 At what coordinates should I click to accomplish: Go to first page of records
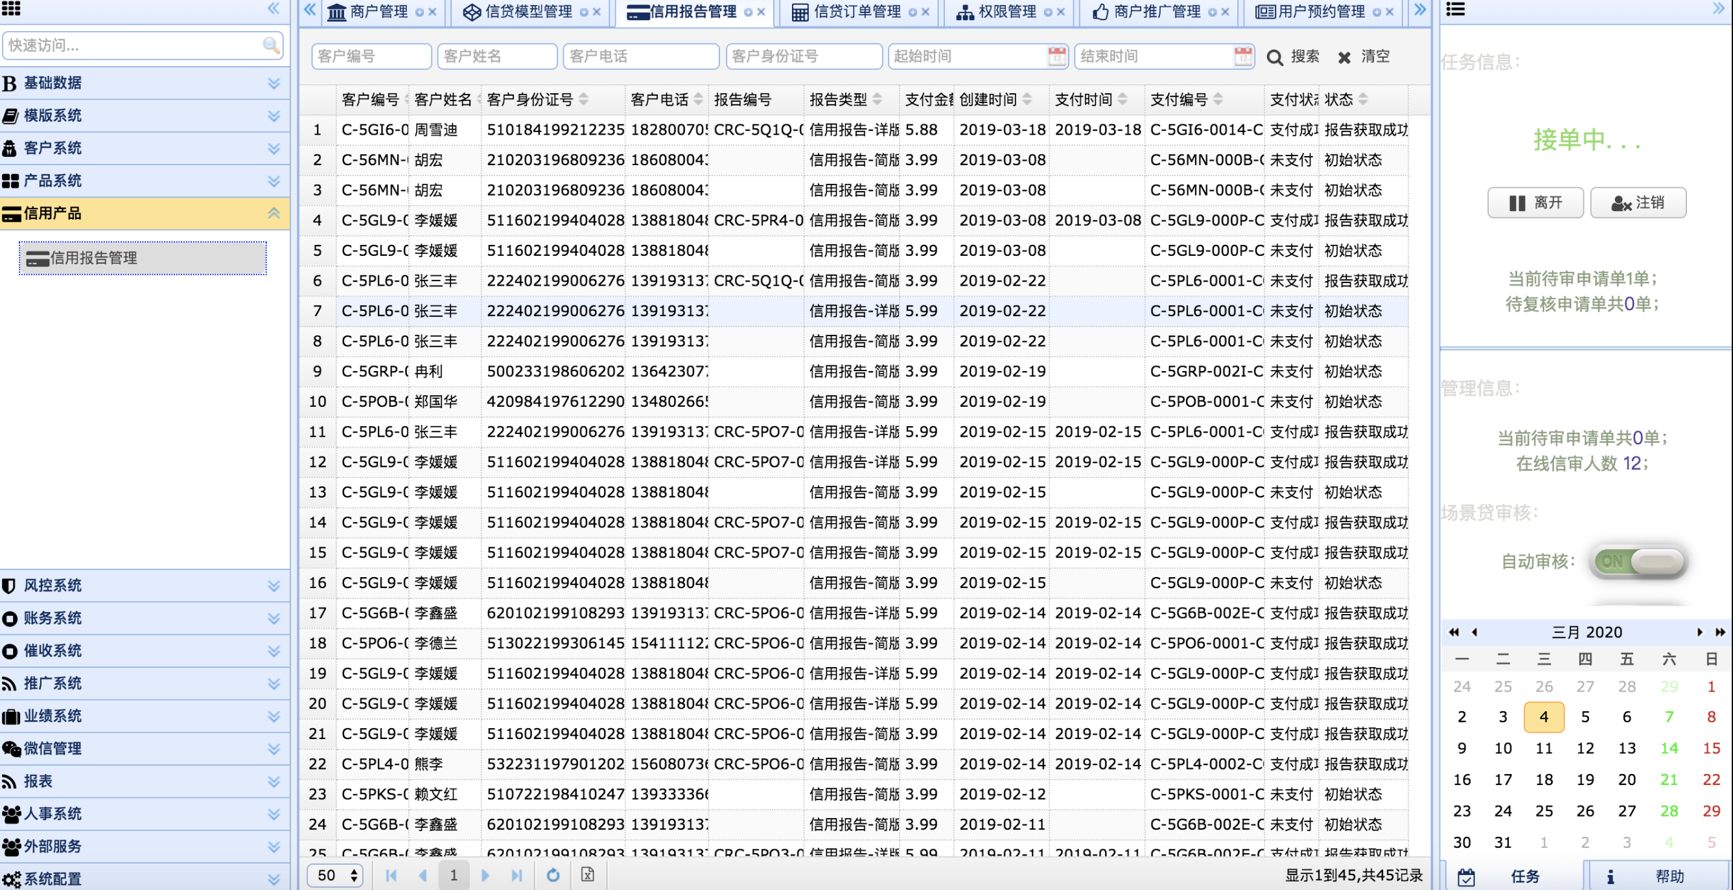(391, 874)
